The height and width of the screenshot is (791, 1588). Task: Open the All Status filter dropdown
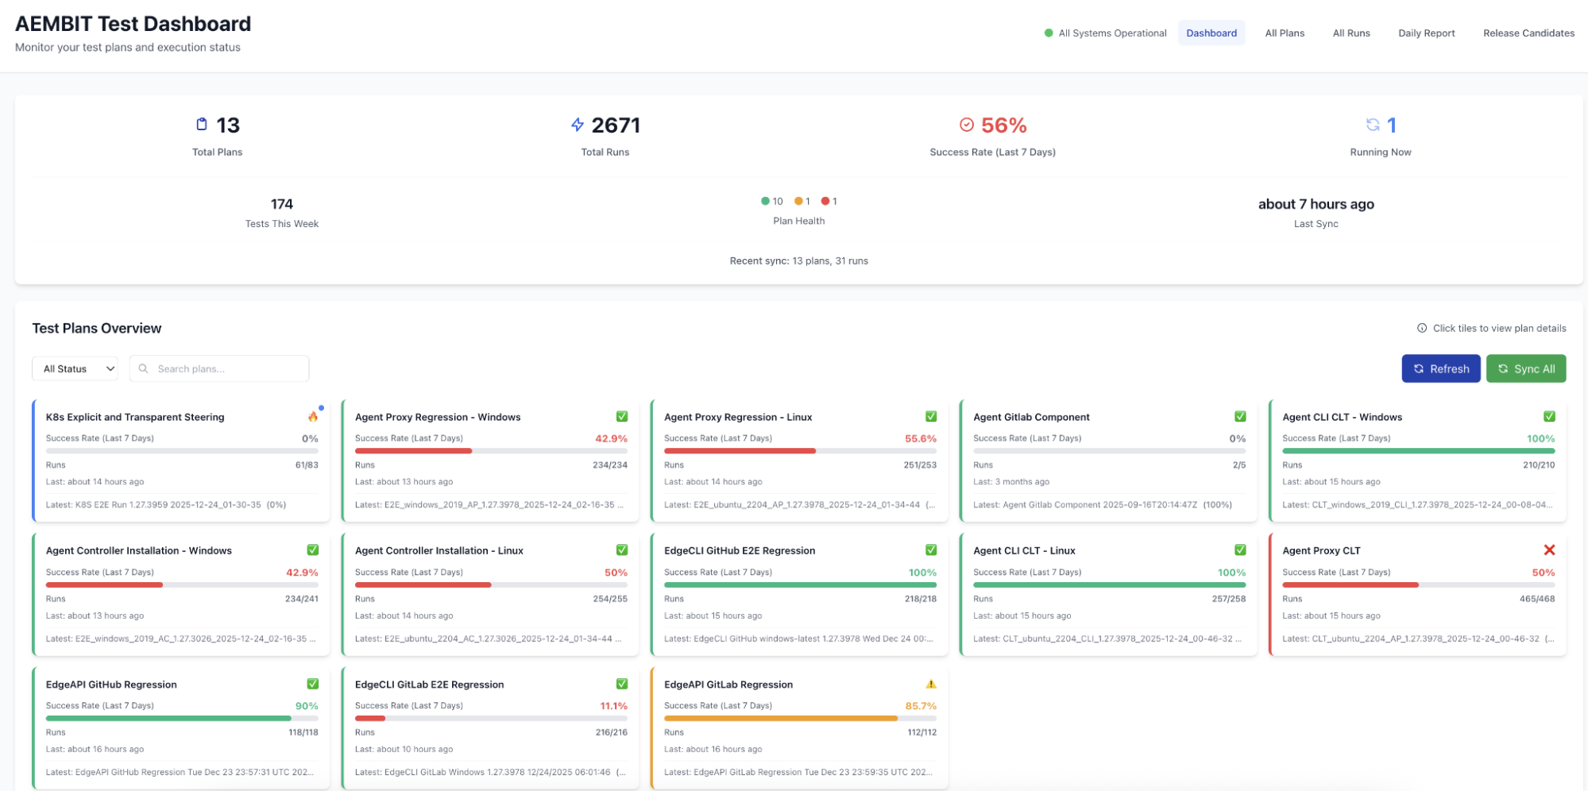tap(75, 369)
